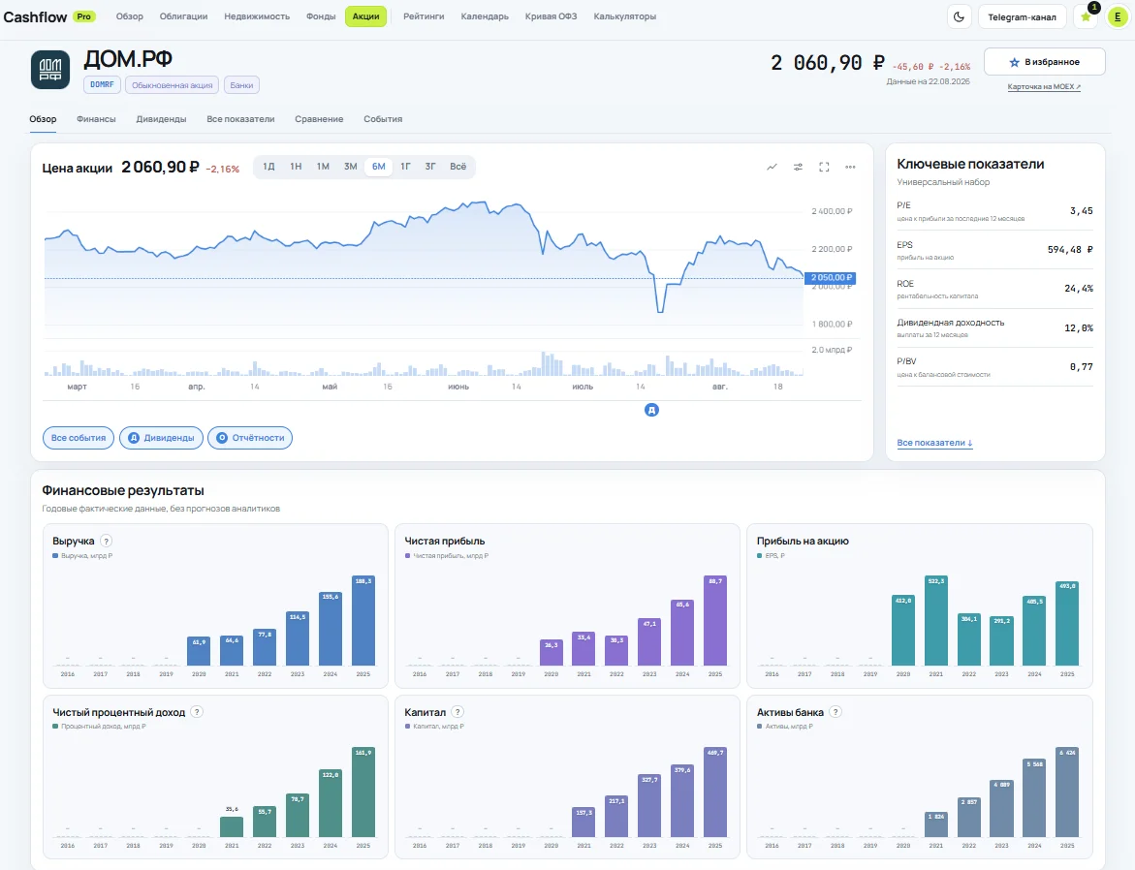Image resolution: width=1135 pixels, height=870 pixels.
Task: Switch to Финансы tab
Action: (96, 119)
